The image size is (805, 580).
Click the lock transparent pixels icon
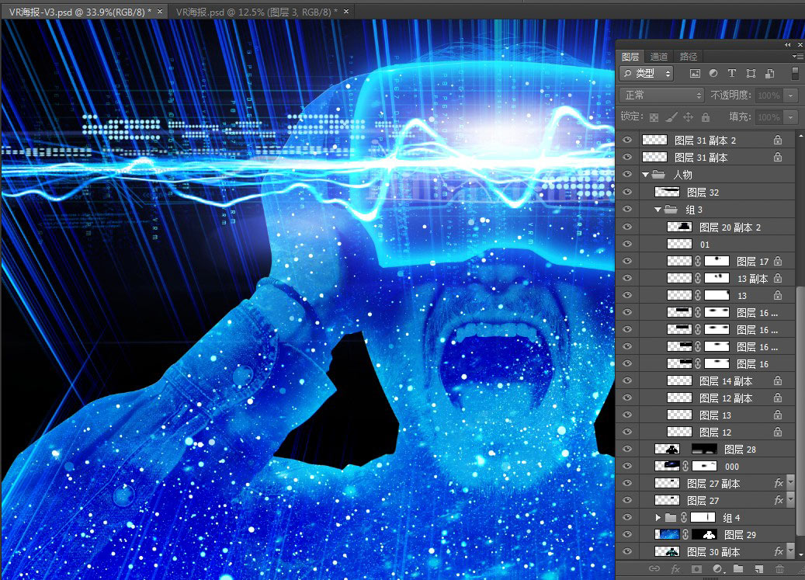pos(654,117)
